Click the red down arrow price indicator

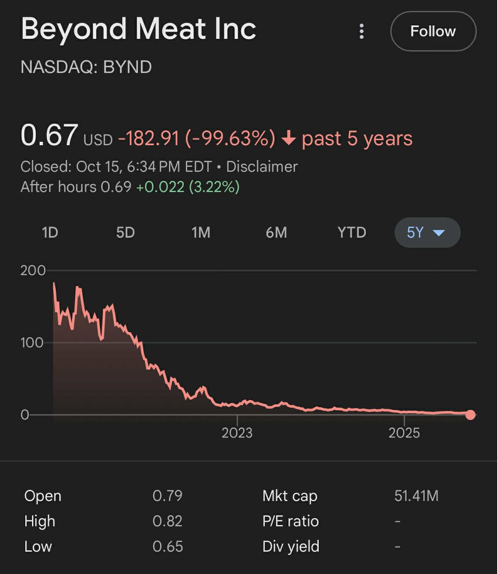click(x=288, y=138)
